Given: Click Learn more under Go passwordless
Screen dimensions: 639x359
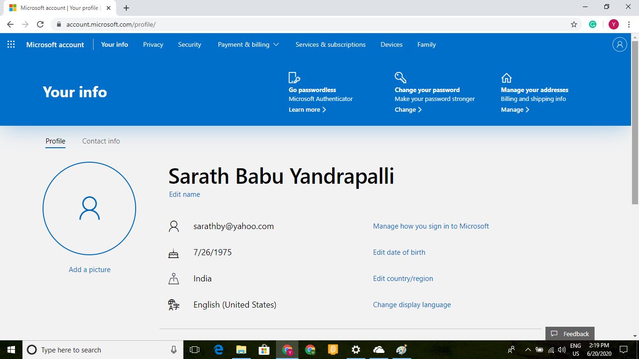Looking at the screenshot, I should point(307,109).
